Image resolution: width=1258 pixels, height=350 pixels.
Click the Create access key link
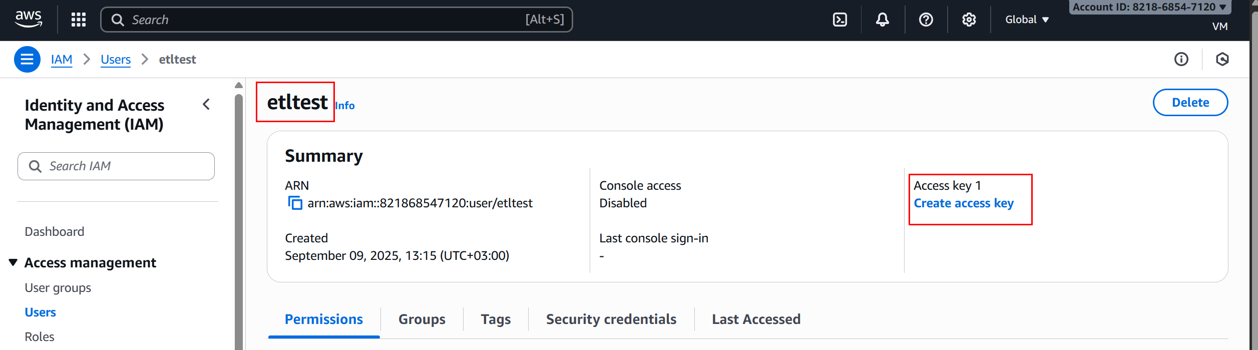tap(963, 203)
